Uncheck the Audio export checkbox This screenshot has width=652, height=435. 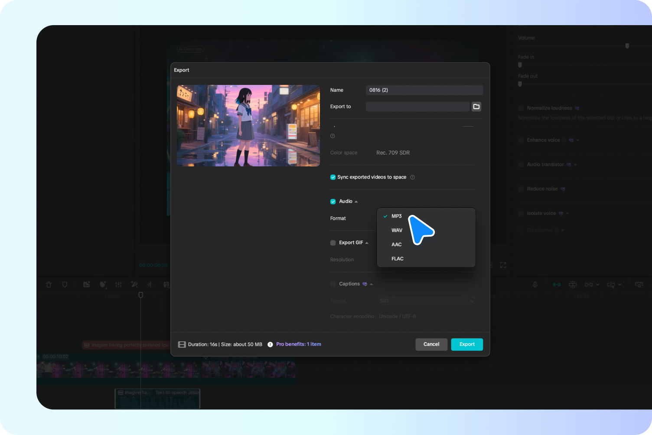coord(333,201)
